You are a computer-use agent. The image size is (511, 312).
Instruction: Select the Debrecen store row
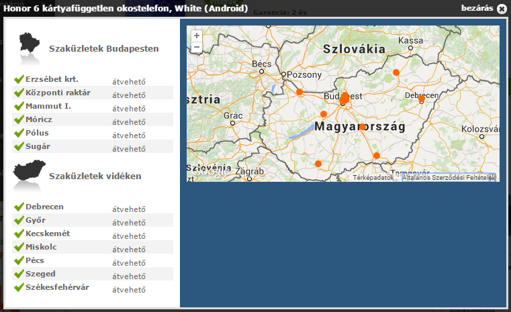tap(93, 207)
